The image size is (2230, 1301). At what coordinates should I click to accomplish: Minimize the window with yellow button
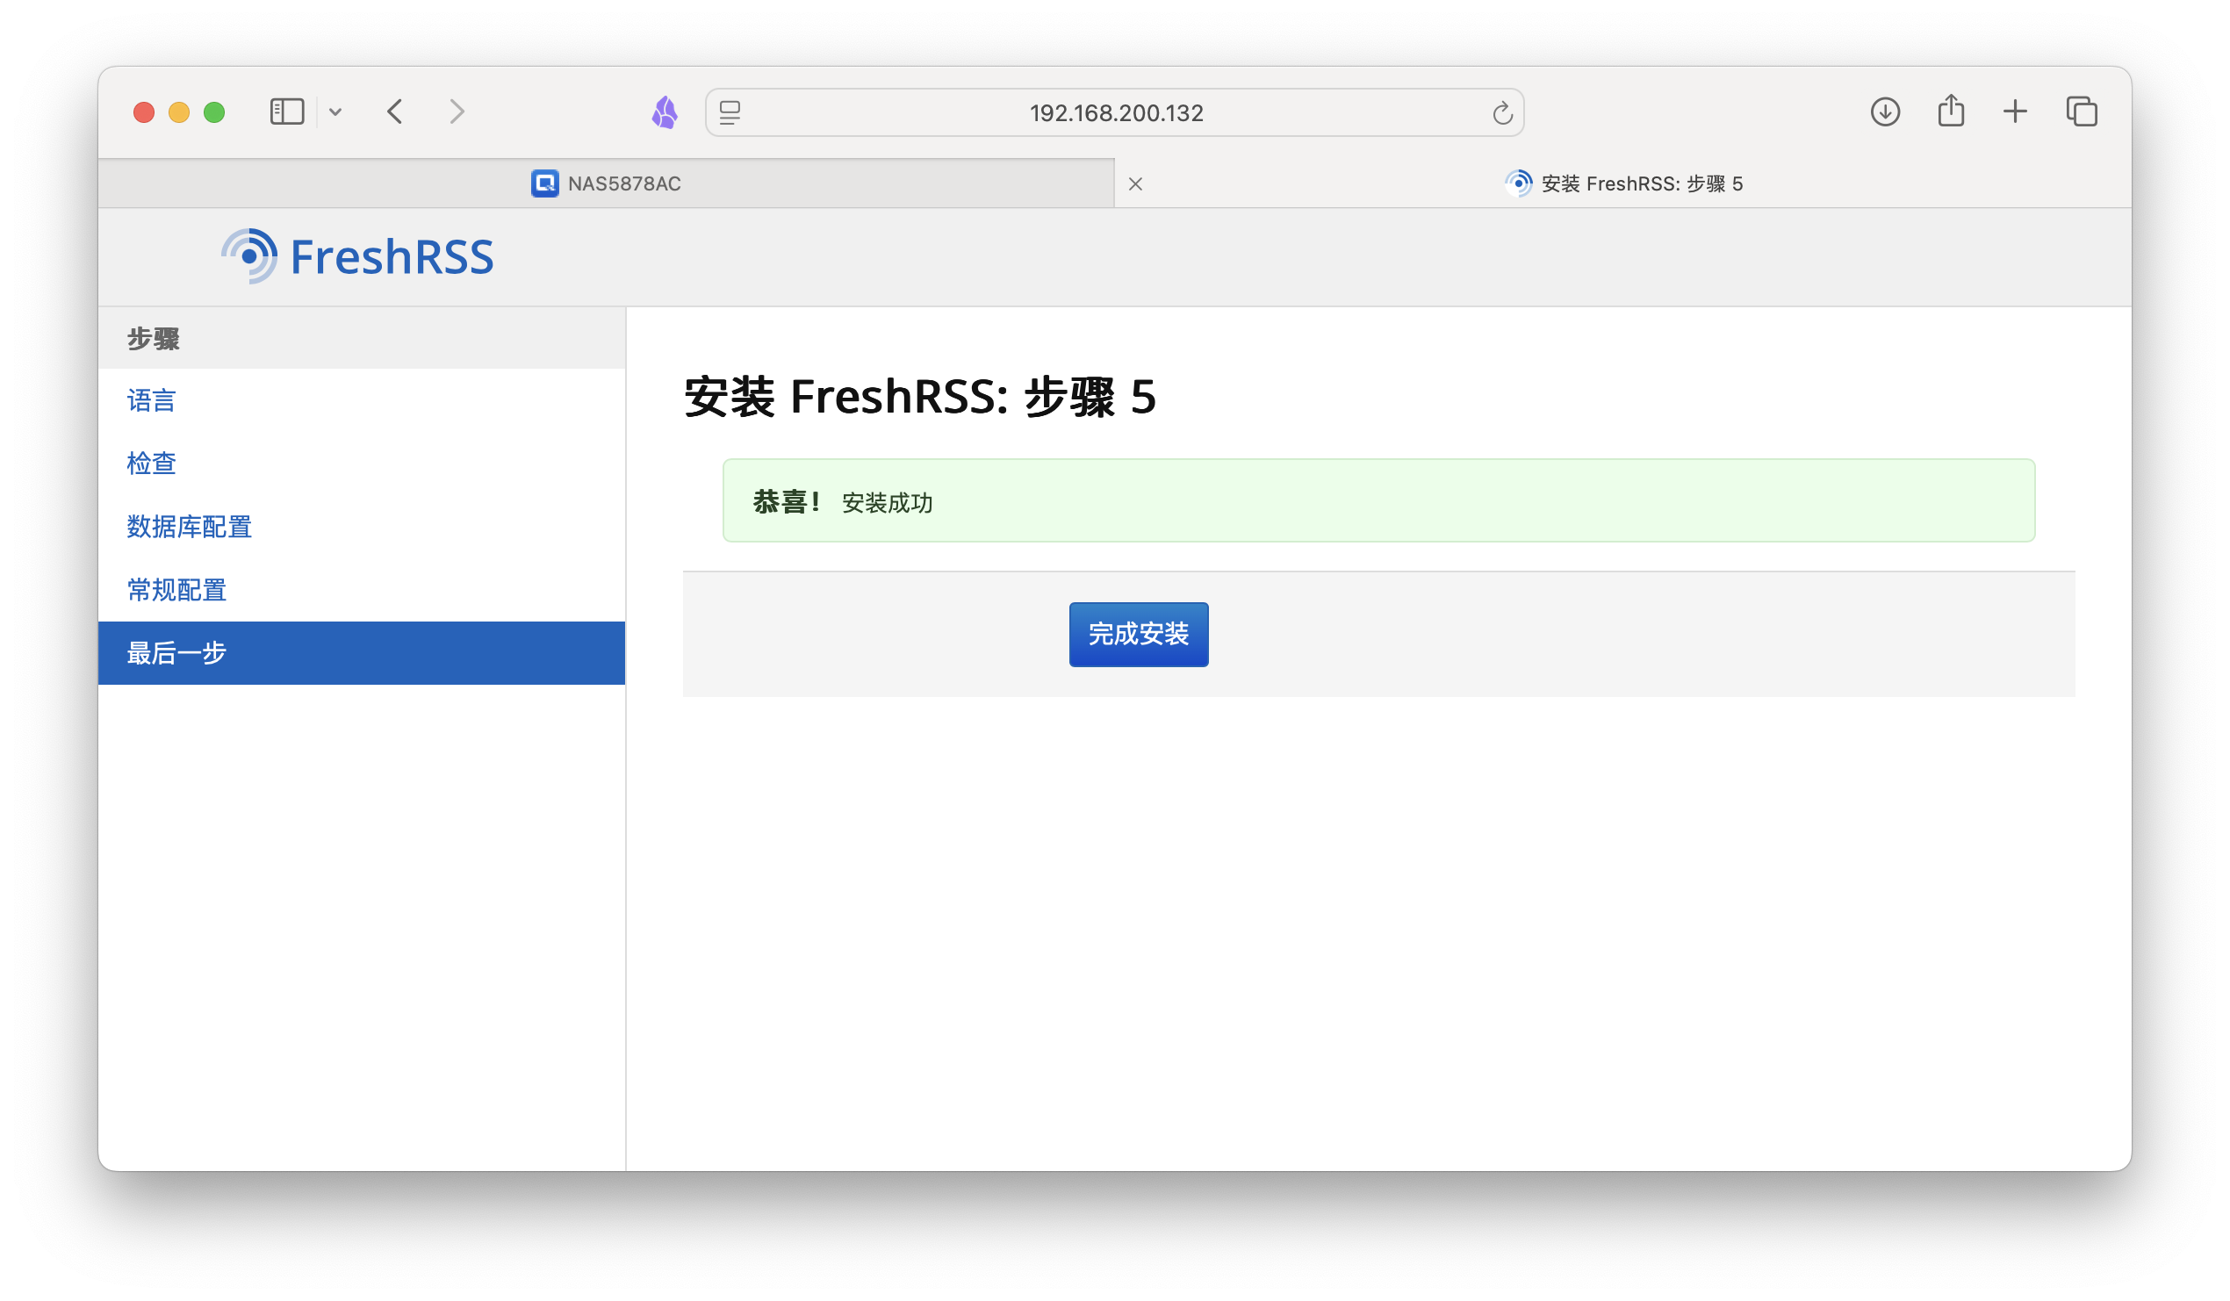coord(179,112)
